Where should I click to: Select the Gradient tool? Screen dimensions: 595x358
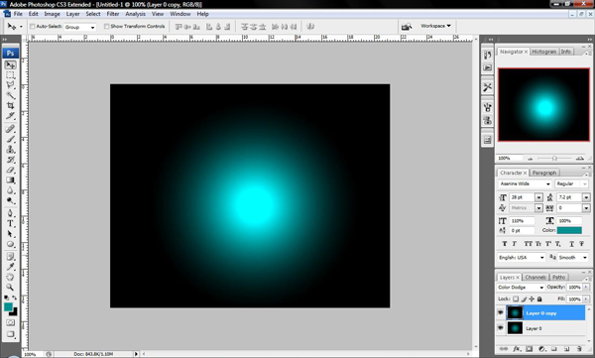[x=10, y=179]
